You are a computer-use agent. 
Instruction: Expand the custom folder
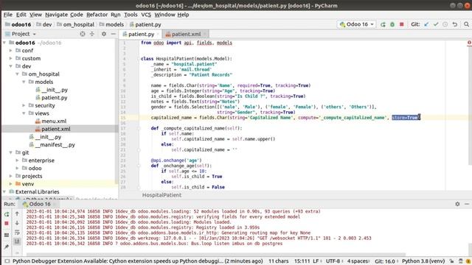[11, 58]
